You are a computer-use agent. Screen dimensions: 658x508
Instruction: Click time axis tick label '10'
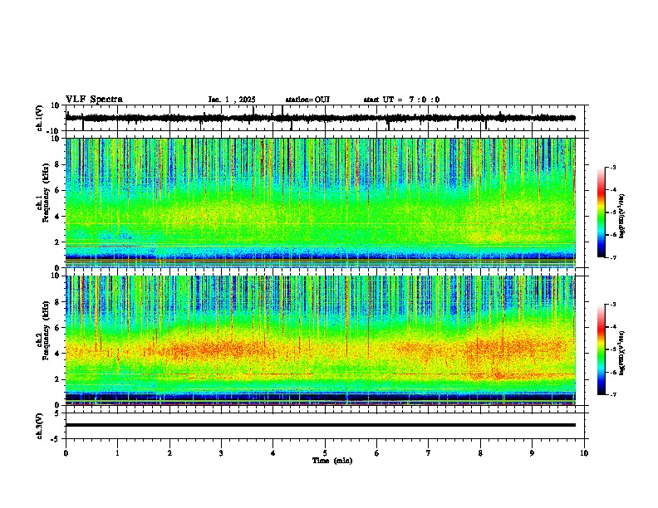584,453
